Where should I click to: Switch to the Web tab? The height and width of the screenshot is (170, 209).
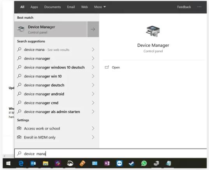(x=84, y=7)
